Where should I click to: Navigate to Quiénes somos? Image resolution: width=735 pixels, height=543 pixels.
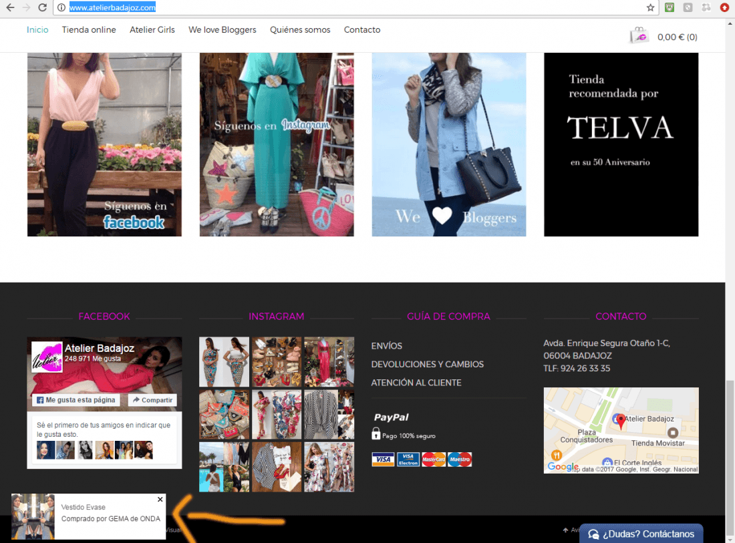pyautogui.click(x=300, y=29)
